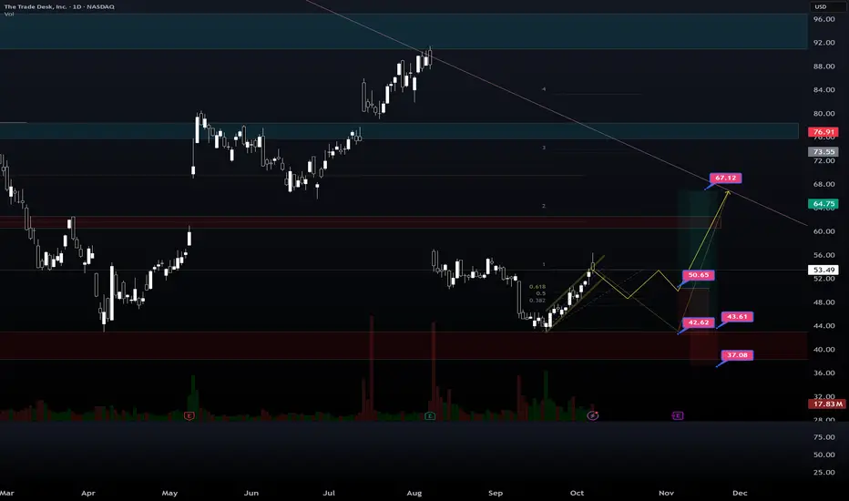This screenshot has width=849, height=501.
Task: Click the Sep label on the time axis
Action: coord(496,493)
